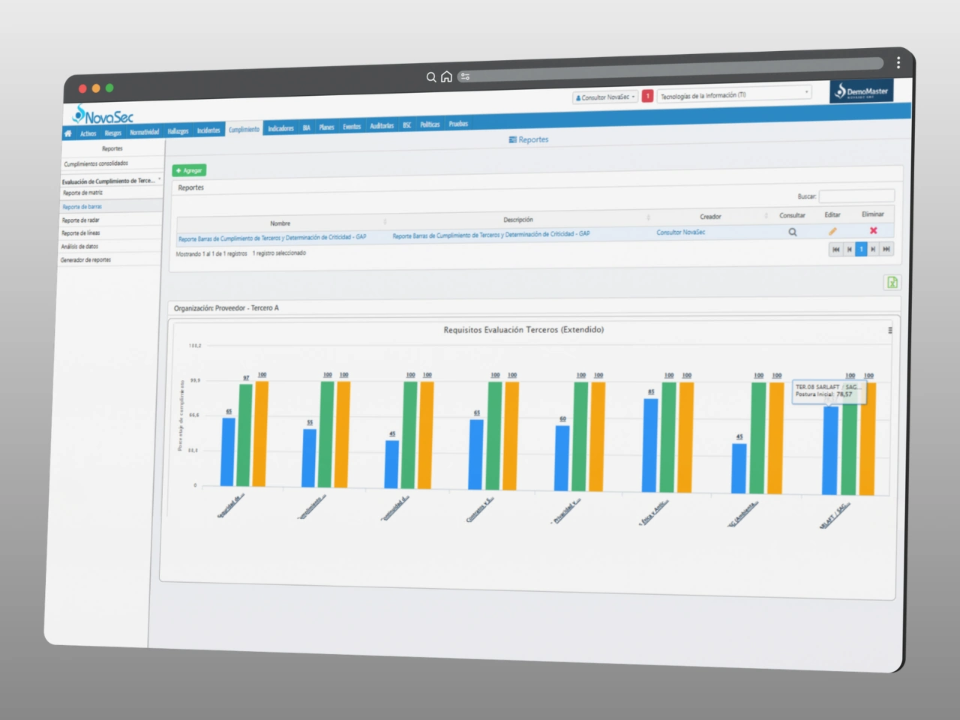Click the red notification badge showing 1
This screenshot has width=960, height=720.
pos(647,96)
